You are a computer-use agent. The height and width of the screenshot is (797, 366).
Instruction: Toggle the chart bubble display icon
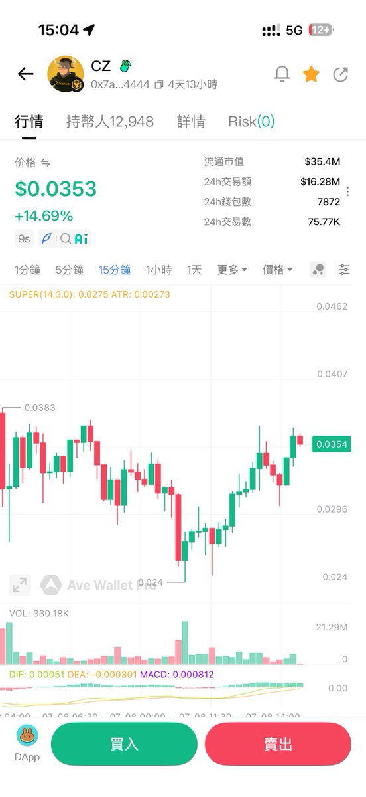coord(318,269)
